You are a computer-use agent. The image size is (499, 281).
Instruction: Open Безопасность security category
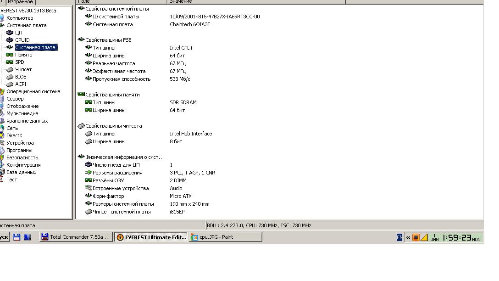(x=22, y=157)
